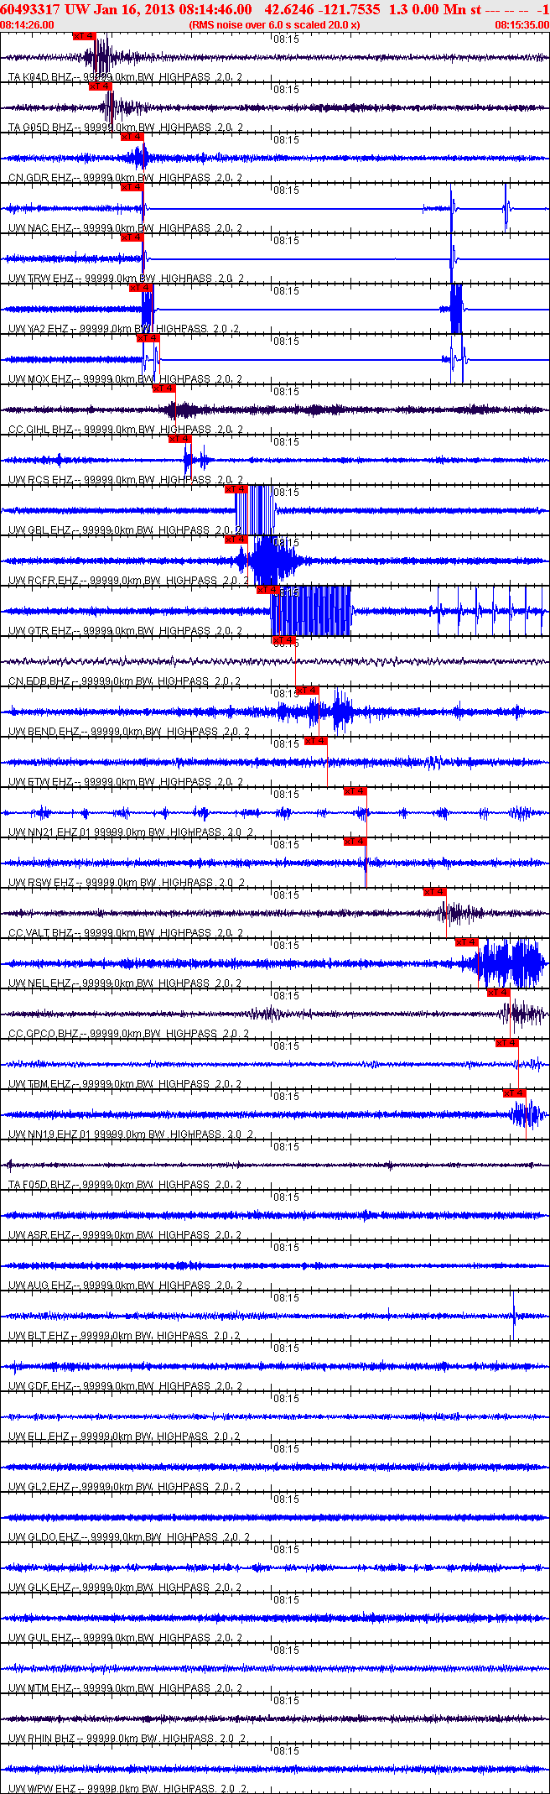
Task: Select the CN.GDR.EHZ station label
Action: coord(126,178)
